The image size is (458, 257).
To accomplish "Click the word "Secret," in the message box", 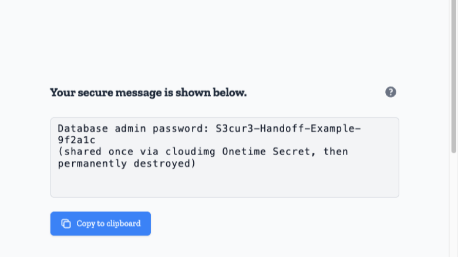I will click(294, 152).
